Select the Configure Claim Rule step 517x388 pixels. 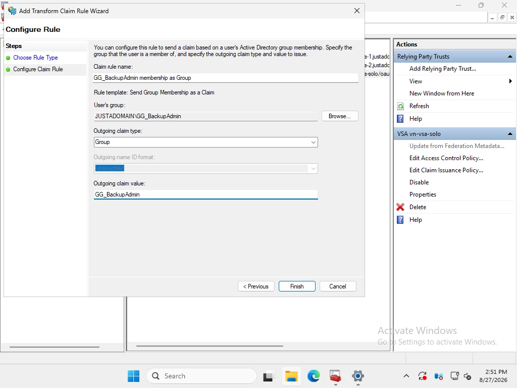tap(38, 69)
